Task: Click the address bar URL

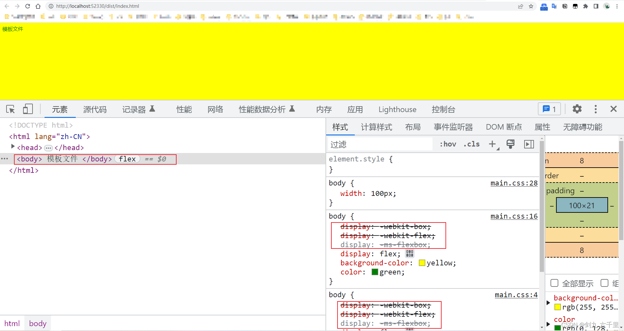Action: point(98,6)
